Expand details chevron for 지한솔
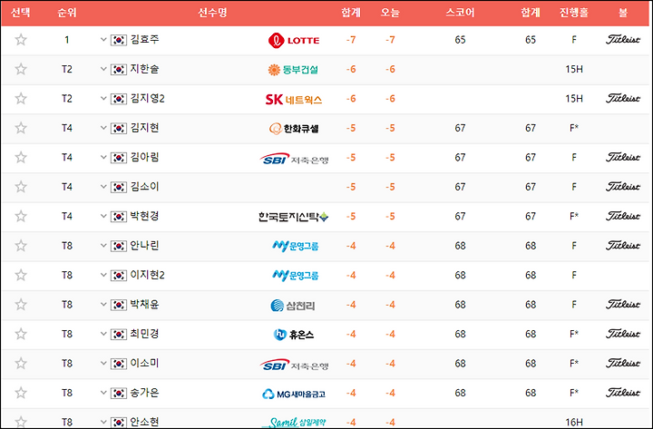Image resolution: width=653 pixels, height=429 pixels. [x=103, y=69]
